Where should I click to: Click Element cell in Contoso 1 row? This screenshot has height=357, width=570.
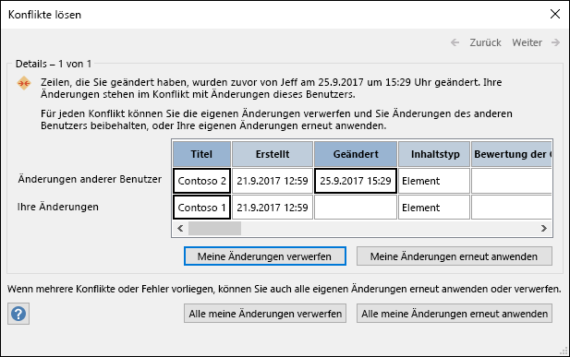(x=434, y=208)
